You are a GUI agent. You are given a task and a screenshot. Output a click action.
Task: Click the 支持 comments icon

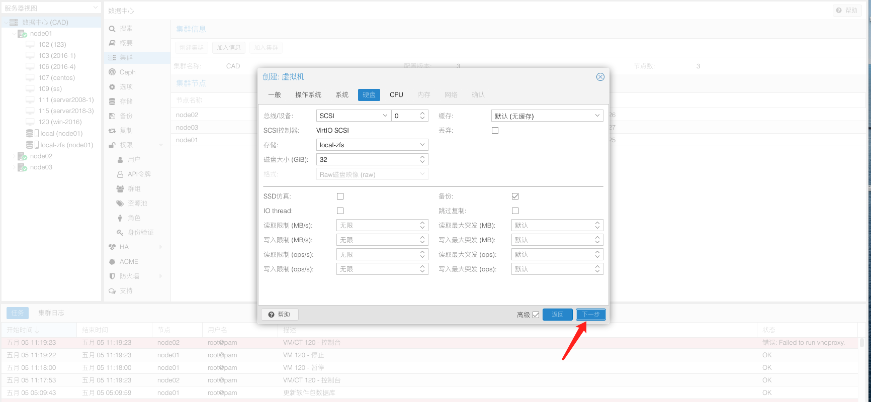tap(112, 291)
